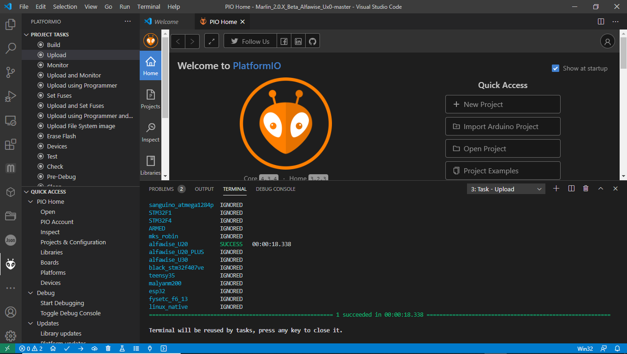Image resolution: width=627 pixels, height=354 pixels.
Task: Split the terminal panel
Action: coord(571,189)
